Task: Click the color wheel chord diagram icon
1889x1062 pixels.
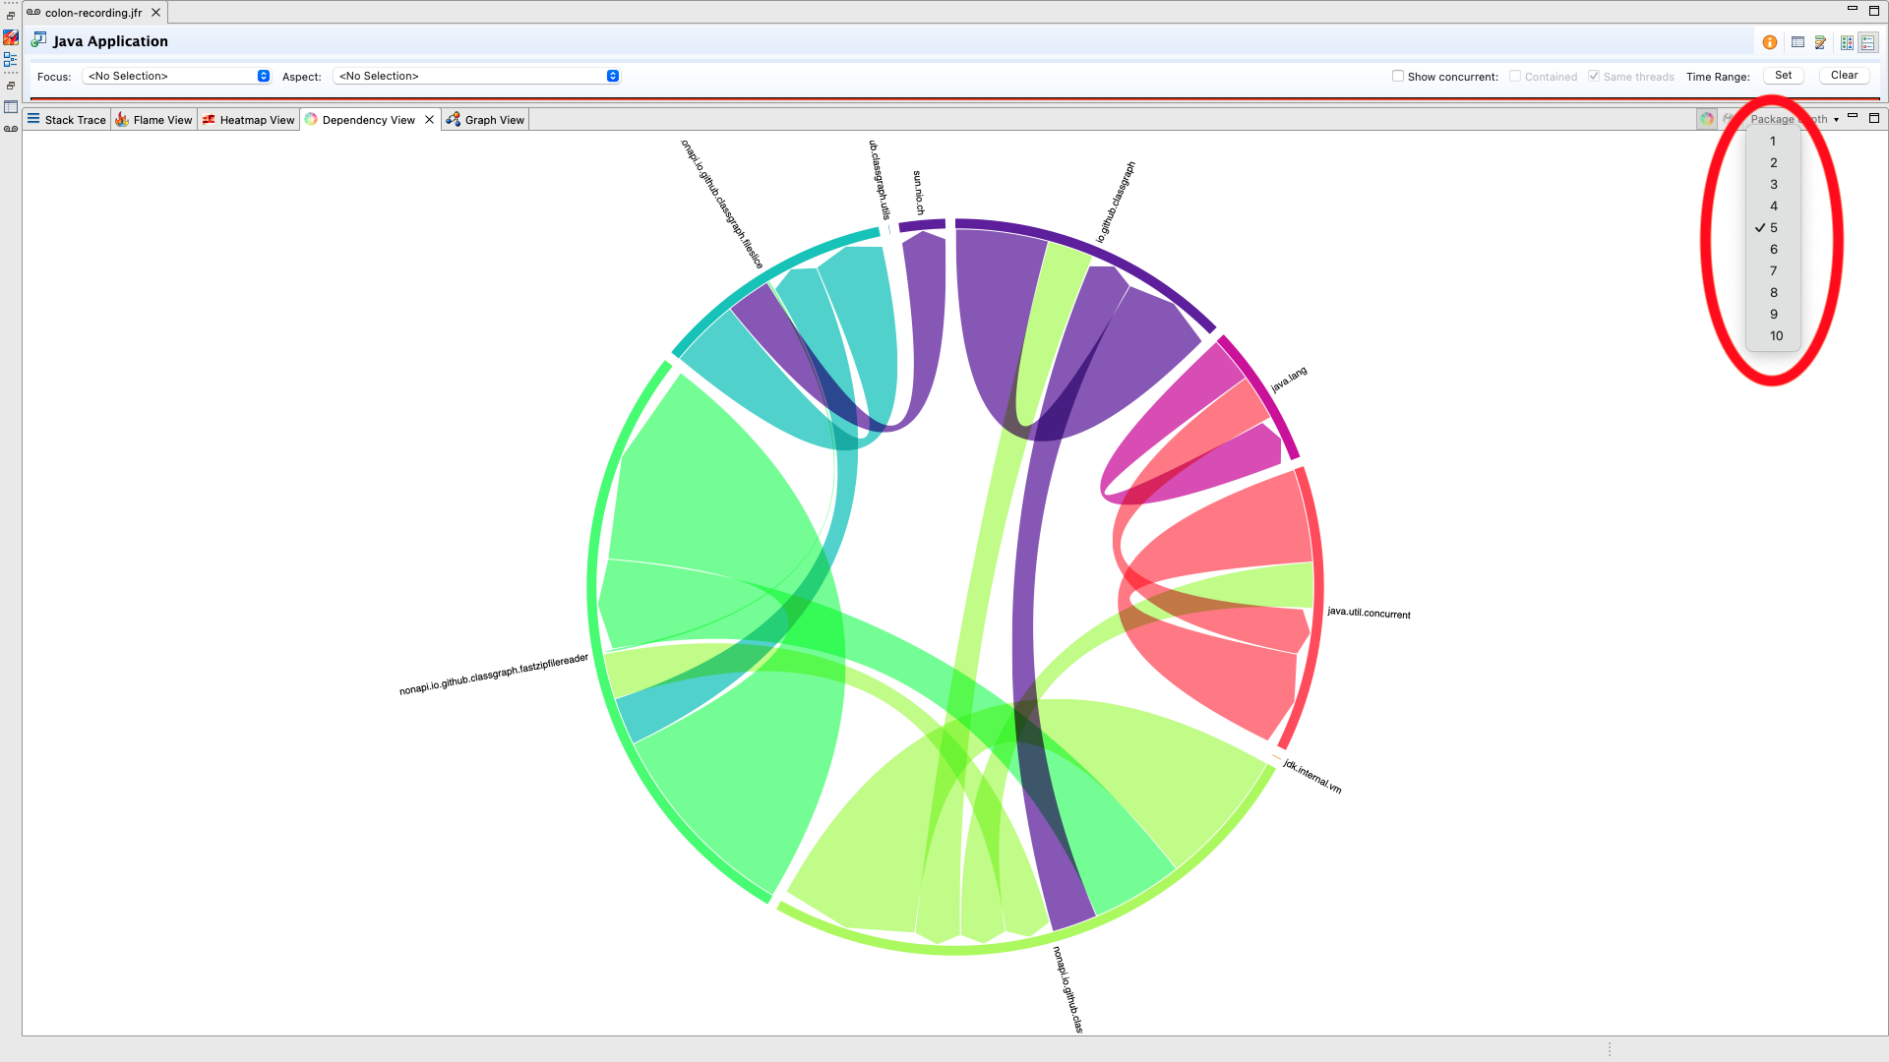Action: tap(1707, 119)
